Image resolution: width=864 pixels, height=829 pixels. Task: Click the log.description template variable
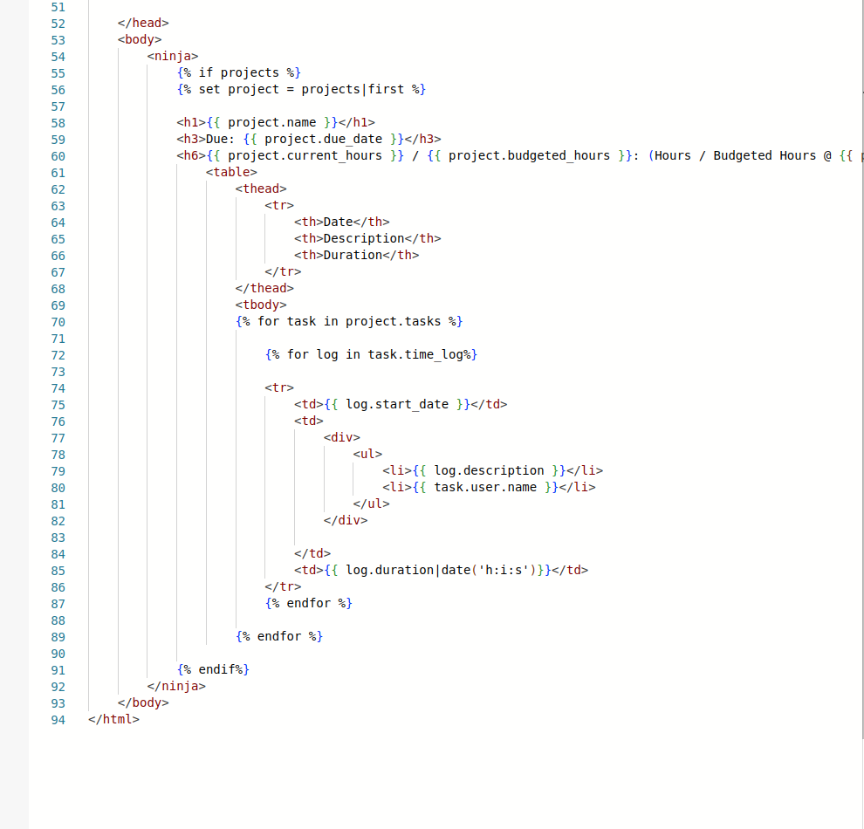coord(489,470)
